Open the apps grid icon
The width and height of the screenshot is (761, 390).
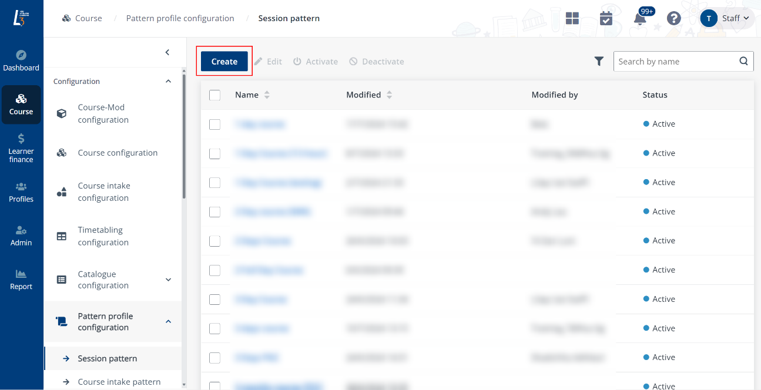[572, 18]
